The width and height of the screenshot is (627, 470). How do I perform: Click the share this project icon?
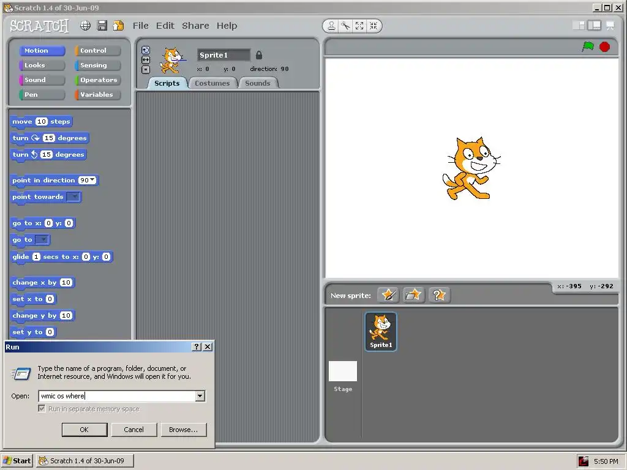pyautogui.click(x=118, y=26)
